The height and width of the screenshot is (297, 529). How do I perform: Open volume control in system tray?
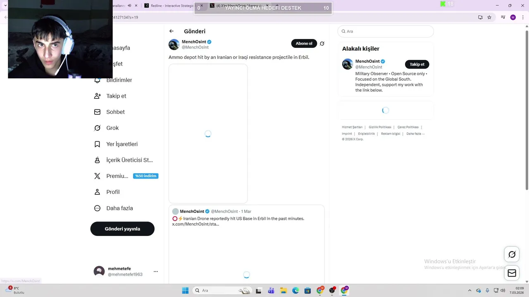(x=503, y=290)
